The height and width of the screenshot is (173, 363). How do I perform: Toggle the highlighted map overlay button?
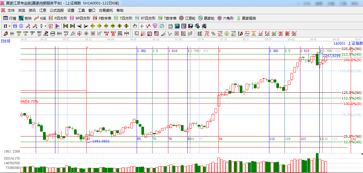(162, 26)
